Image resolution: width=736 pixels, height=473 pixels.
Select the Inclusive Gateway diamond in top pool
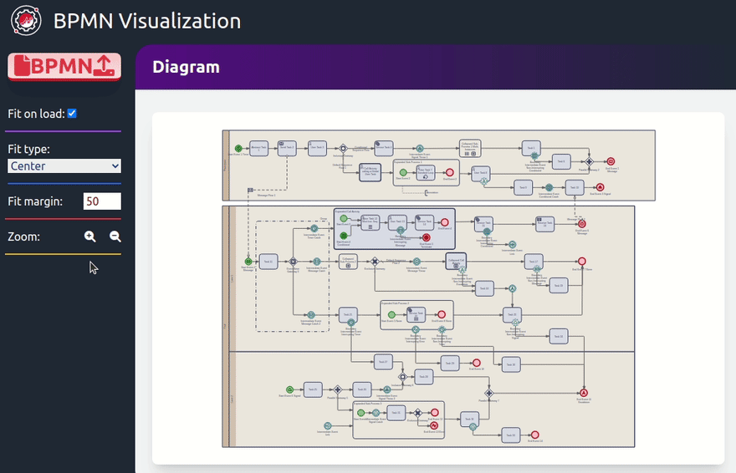[x=343, y=149]
